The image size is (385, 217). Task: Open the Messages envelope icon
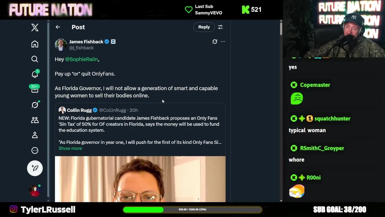[x=35, y=89]
